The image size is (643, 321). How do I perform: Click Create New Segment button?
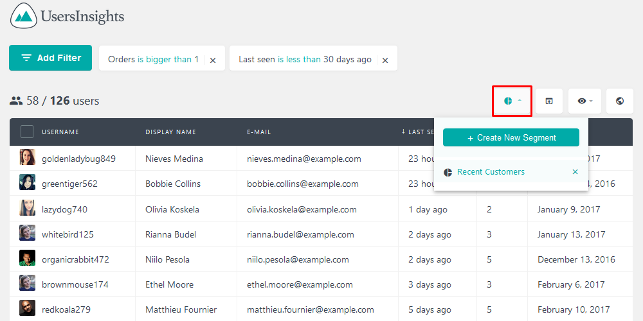click(511, 138)
